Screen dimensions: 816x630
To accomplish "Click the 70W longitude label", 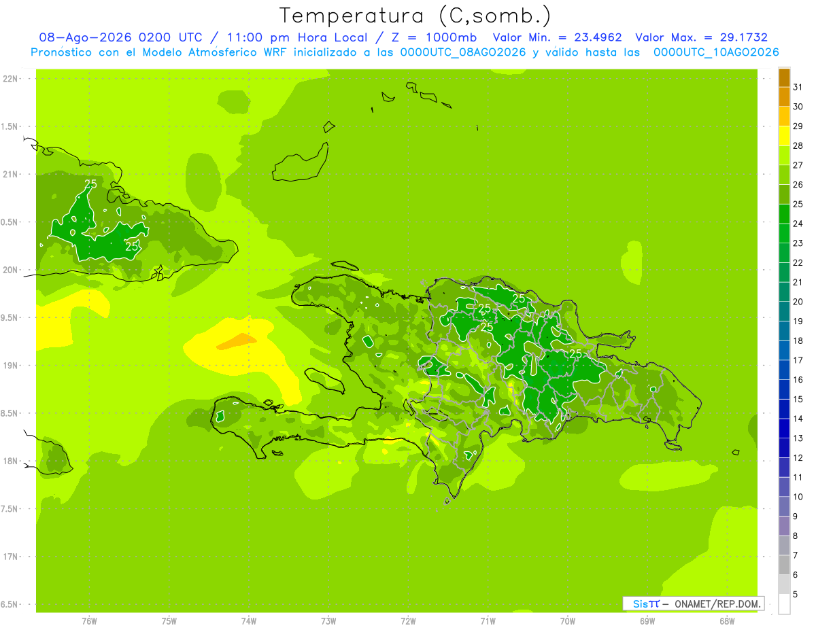I will pos(568,621).
